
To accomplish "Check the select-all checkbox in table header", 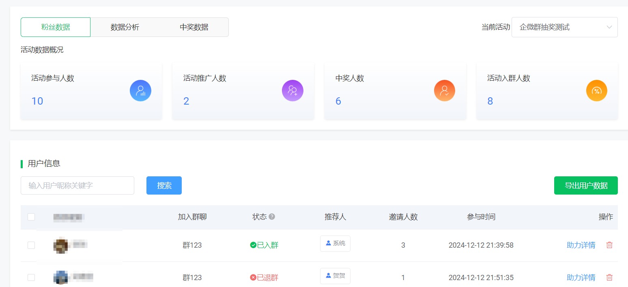I will coord(31,217).
